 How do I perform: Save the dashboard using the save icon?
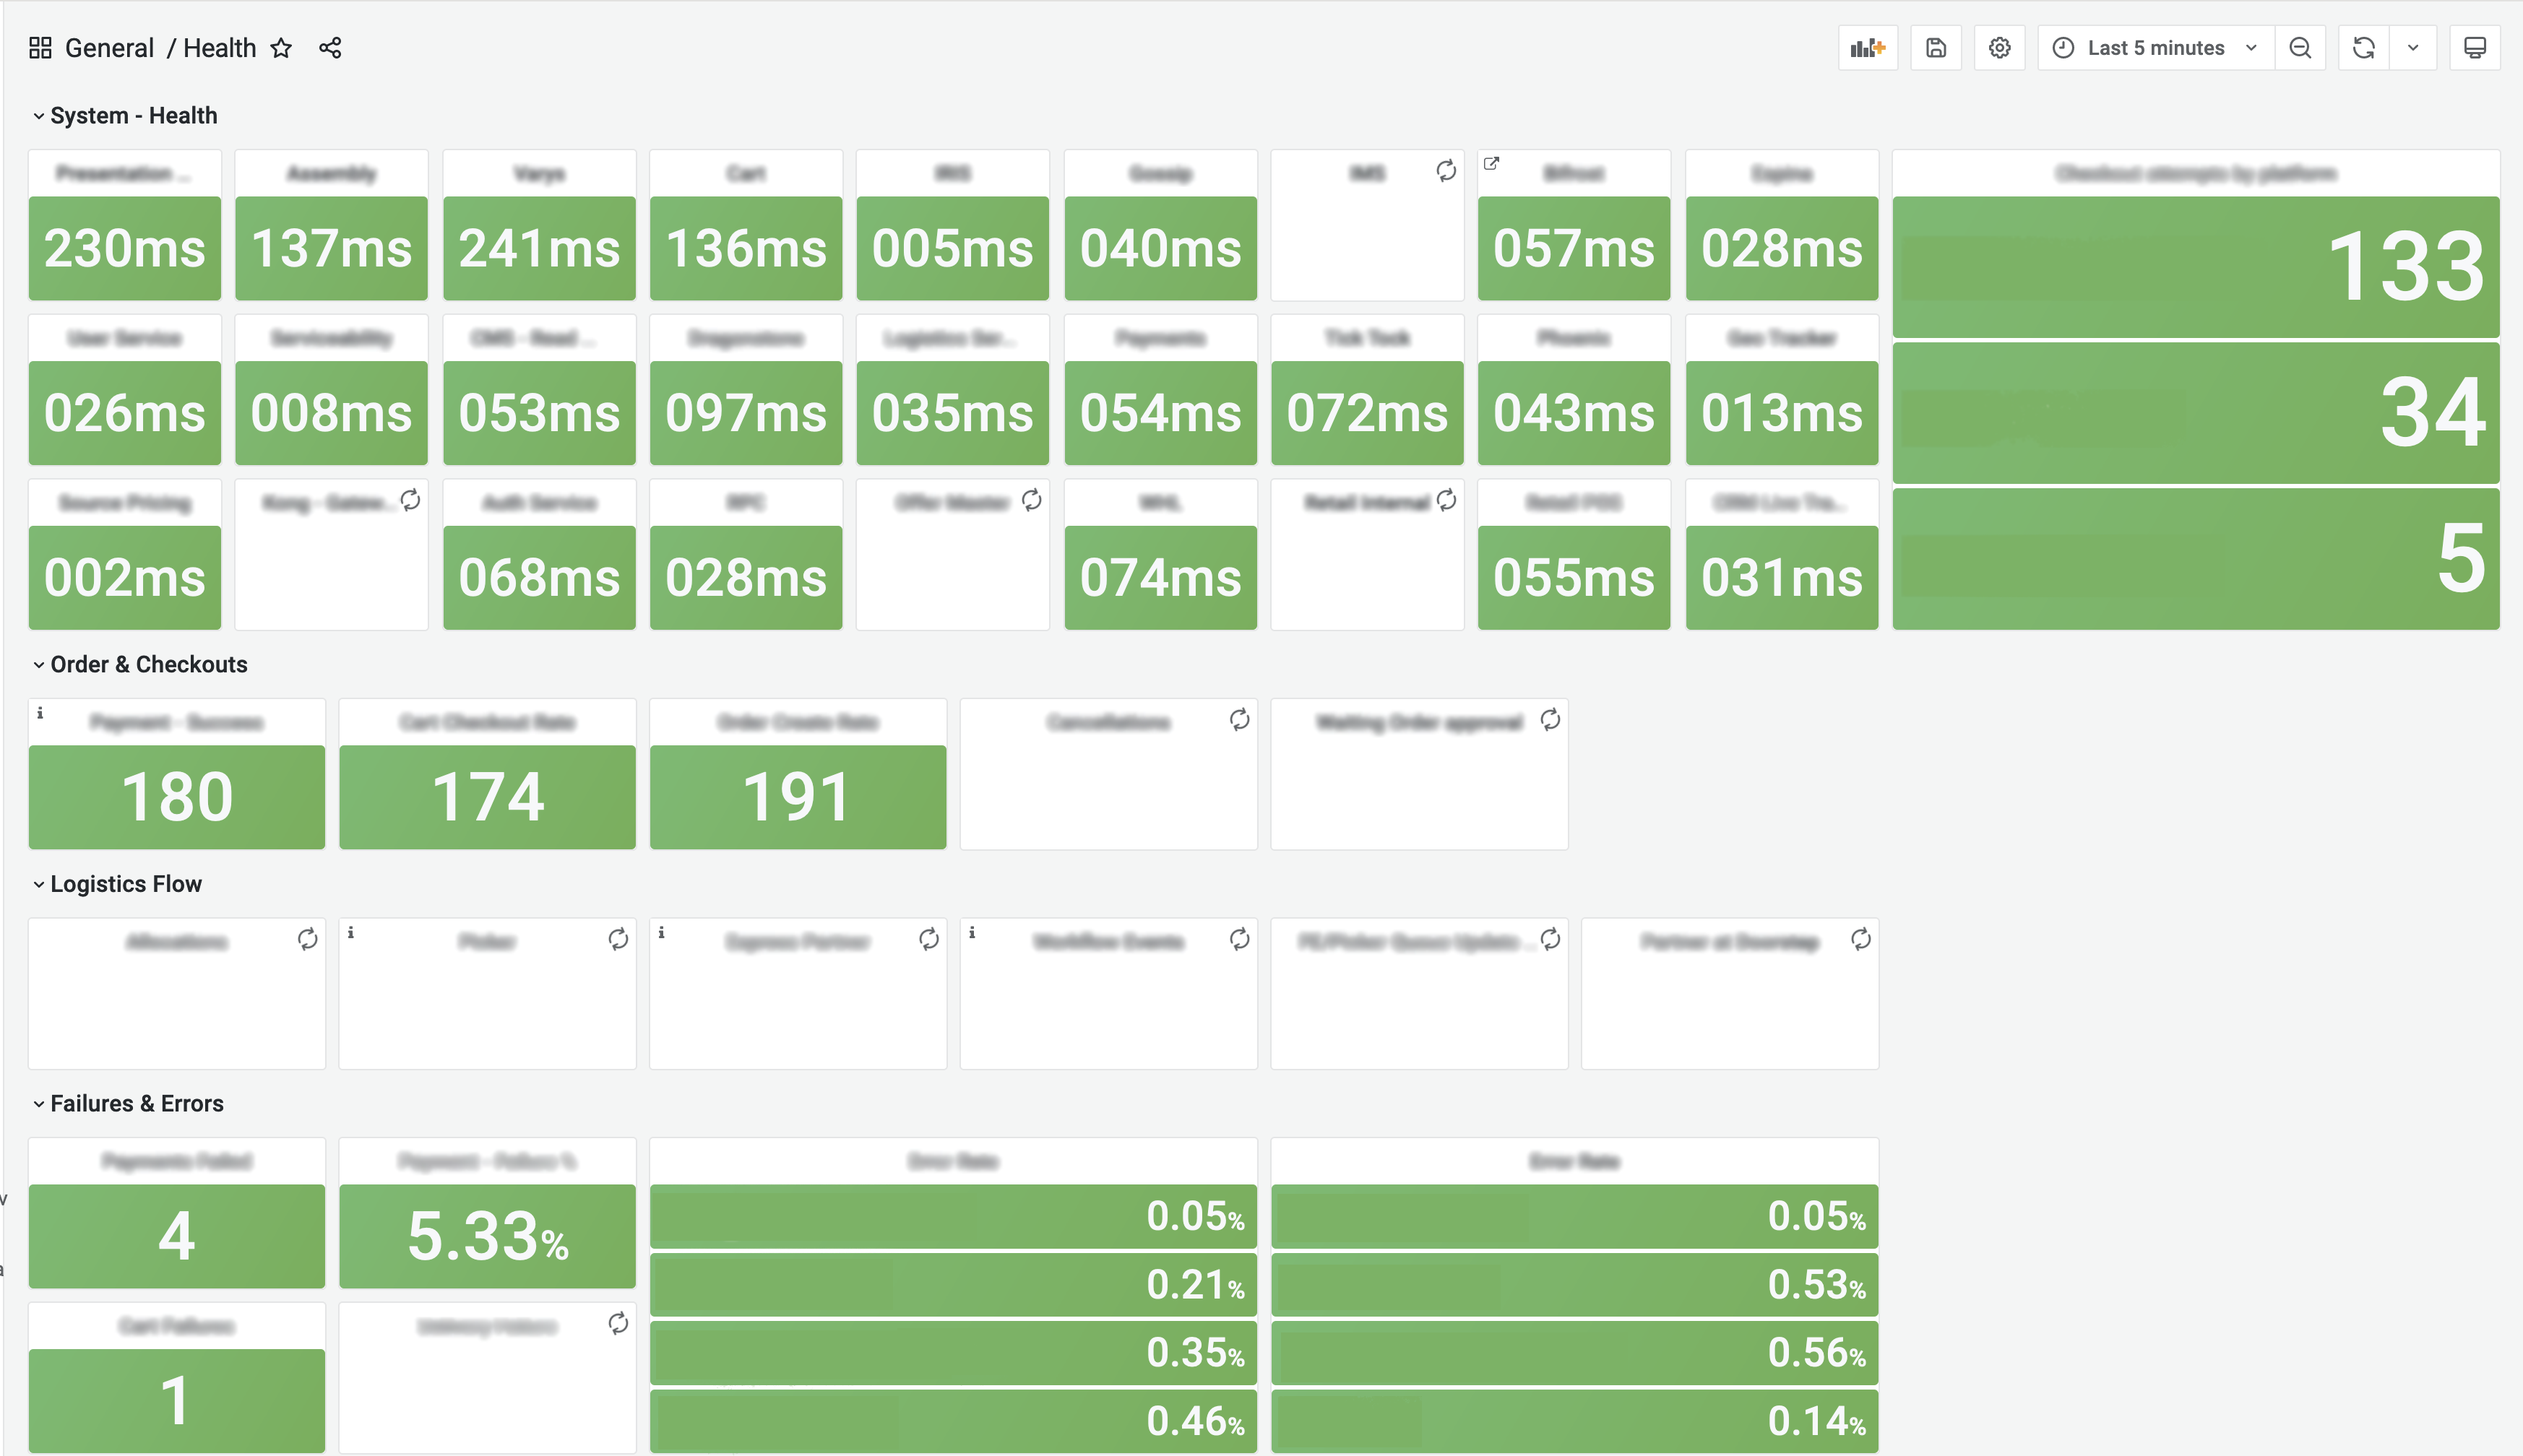point(1935,47)
